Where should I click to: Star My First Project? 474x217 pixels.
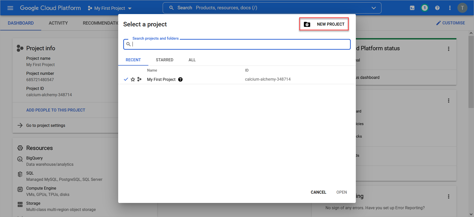click(133, 79)
